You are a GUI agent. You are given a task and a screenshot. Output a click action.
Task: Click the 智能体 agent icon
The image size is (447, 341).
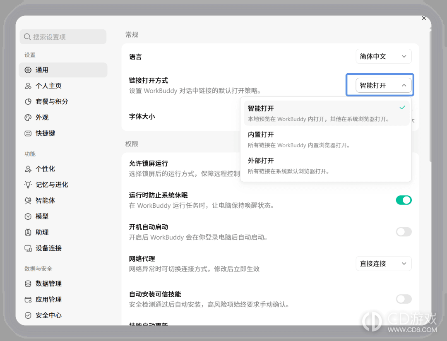(x=28, y=200)
